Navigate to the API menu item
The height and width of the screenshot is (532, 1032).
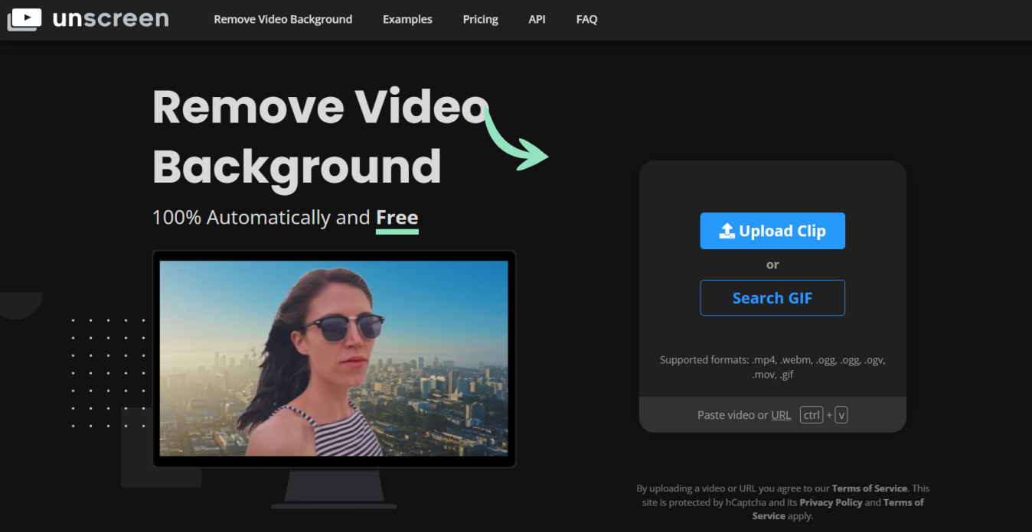[537, 19]
